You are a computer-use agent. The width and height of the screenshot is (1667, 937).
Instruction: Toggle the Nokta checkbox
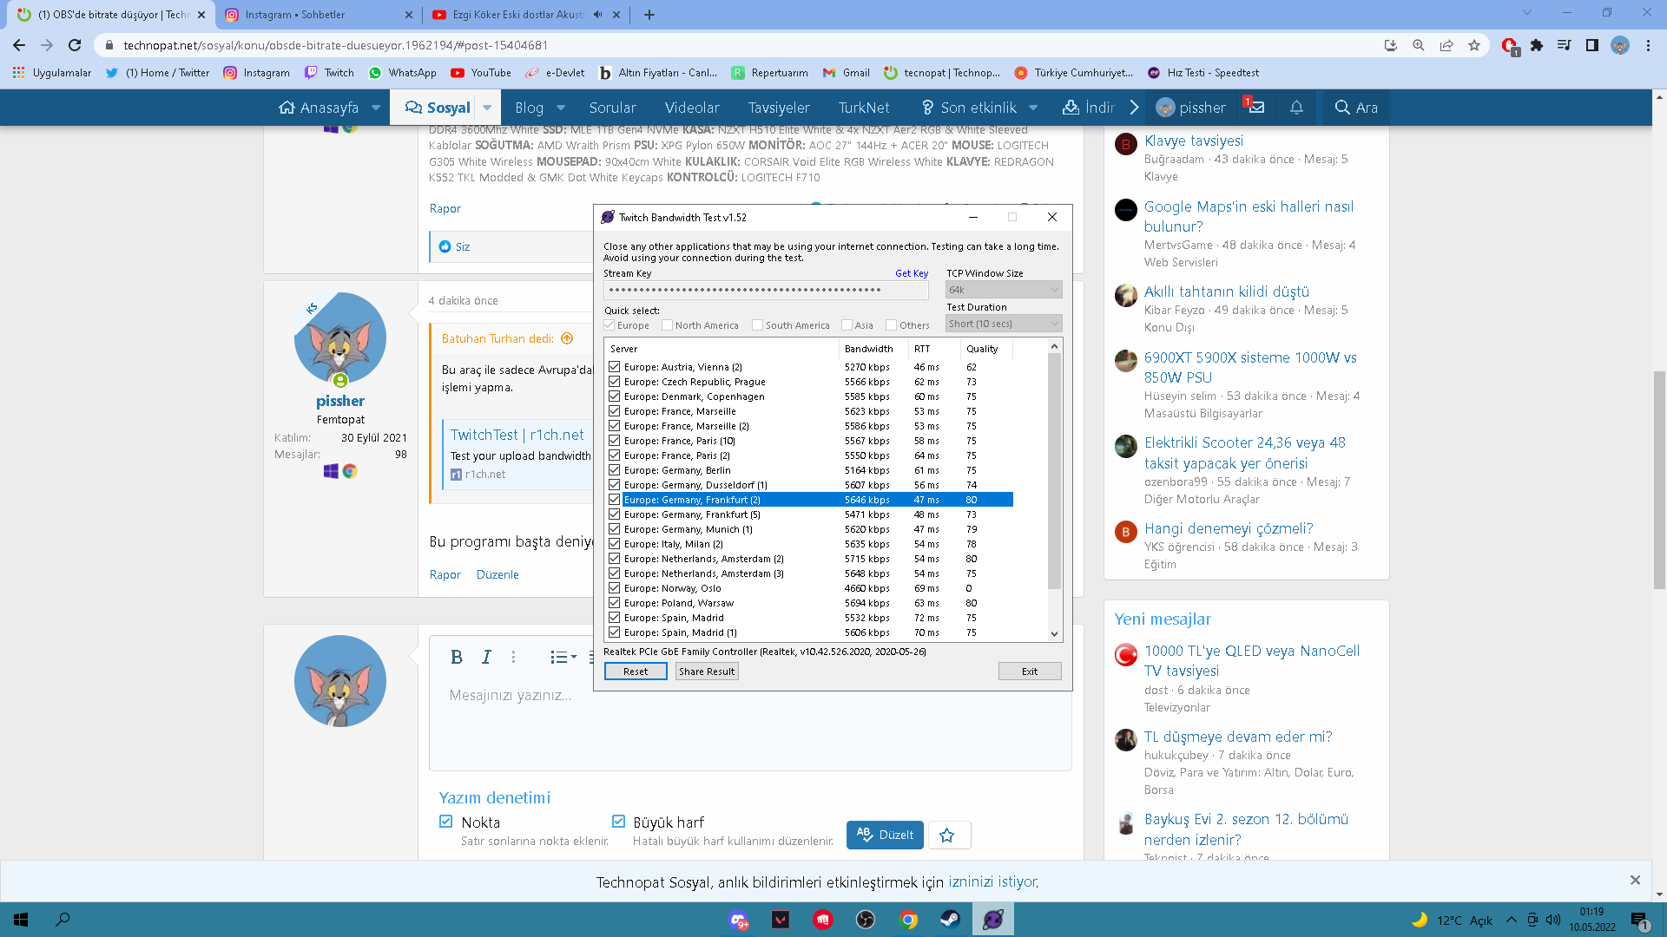click(446, 822)
